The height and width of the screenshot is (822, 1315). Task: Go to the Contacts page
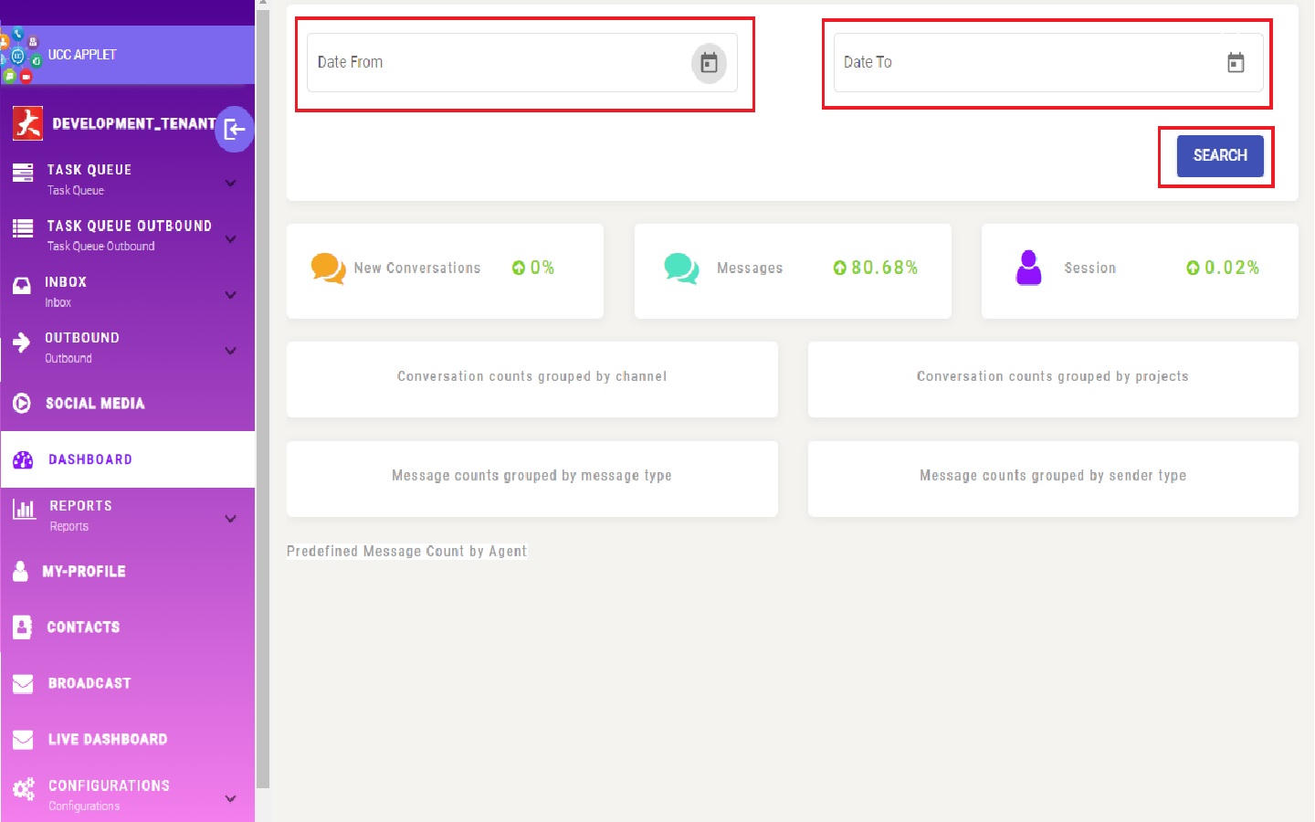pos(83,627)
